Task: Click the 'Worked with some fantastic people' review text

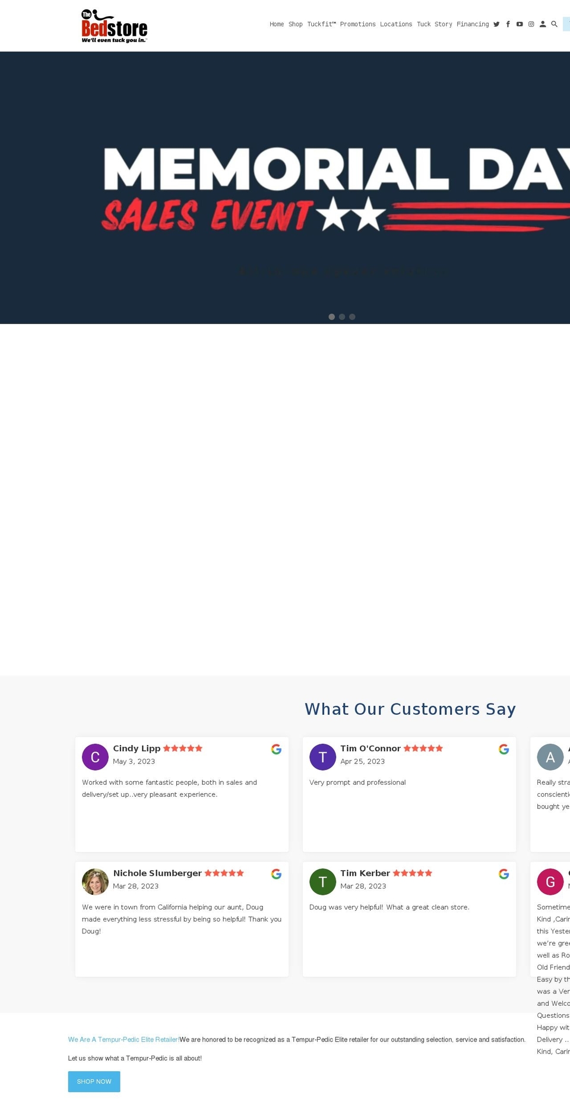Action: tap(170, 788)
